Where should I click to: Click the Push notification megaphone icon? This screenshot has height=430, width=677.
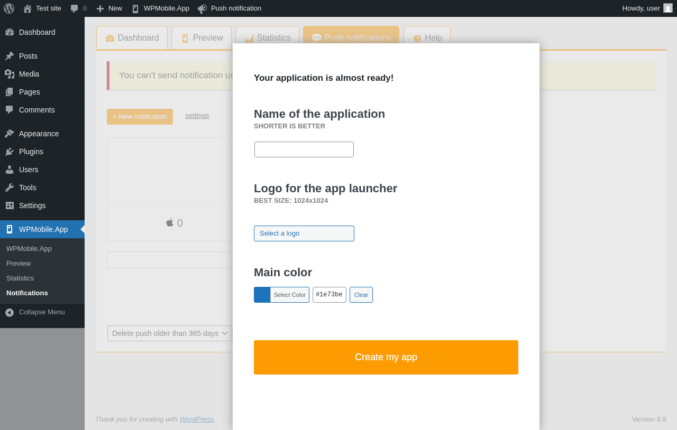click(203, 8)
